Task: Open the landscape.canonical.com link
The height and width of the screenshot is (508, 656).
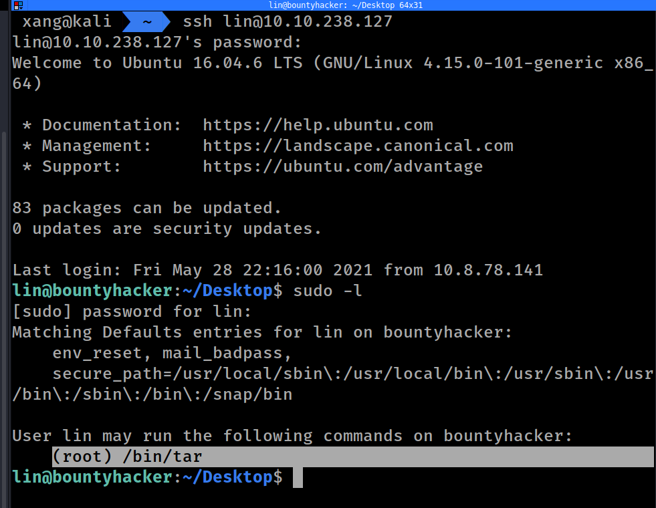Action: coord(358,146)
